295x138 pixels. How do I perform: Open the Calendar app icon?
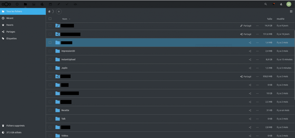tap(50, 4)
